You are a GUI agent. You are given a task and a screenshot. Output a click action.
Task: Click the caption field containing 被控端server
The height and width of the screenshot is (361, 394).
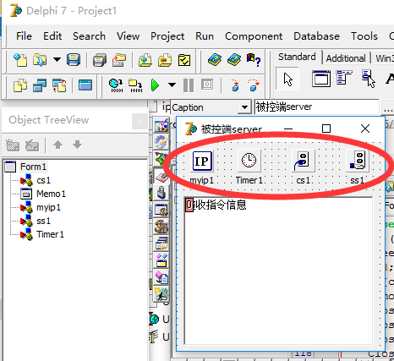(x=316, y=107)
